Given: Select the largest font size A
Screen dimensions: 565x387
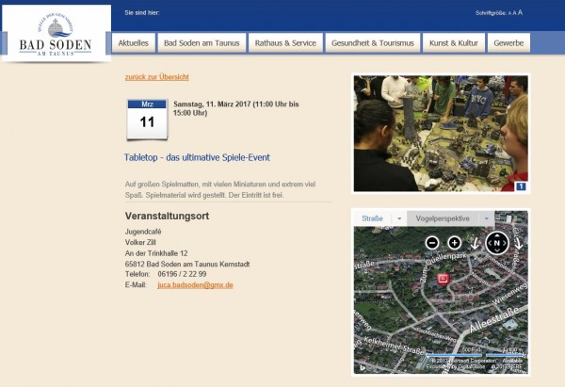Looking at the screenshot, I should [x=520, y=13].
